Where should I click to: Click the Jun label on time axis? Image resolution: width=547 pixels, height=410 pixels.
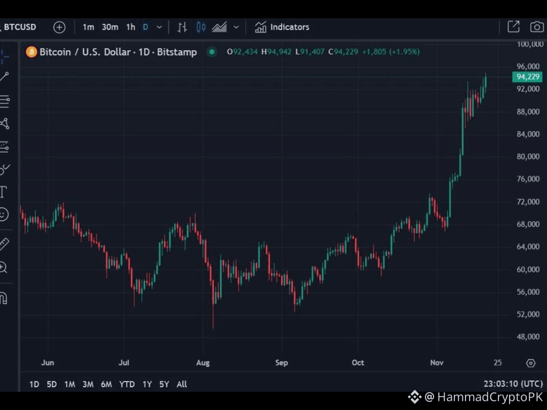48,363
